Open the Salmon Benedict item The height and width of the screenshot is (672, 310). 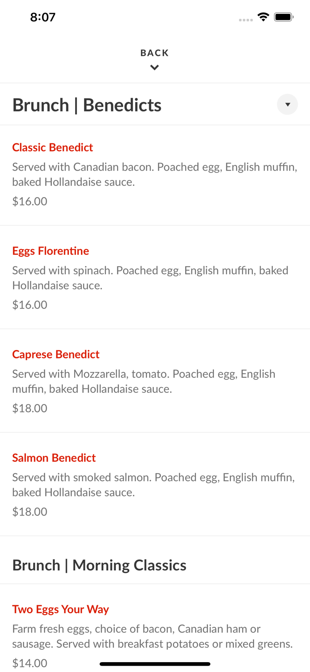[54, 458]
